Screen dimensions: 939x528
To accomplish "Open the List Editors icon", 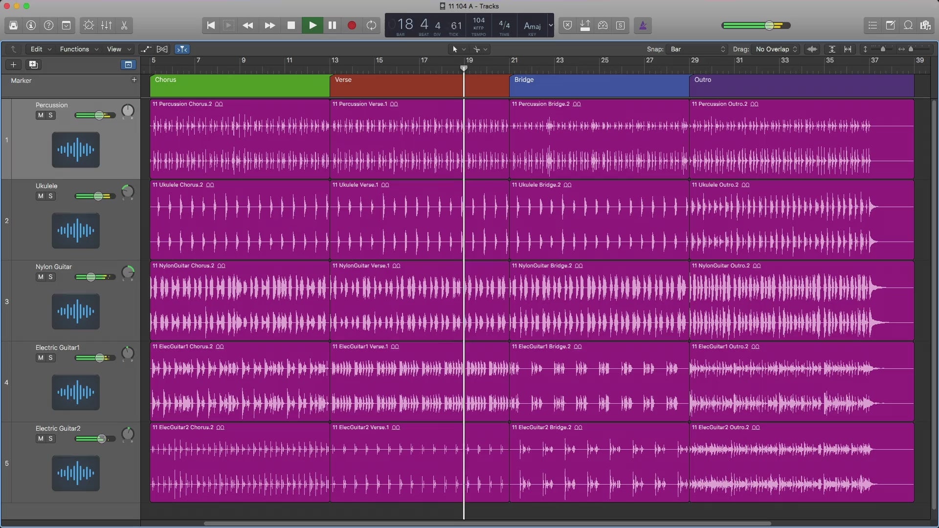I will click(873, 25).
